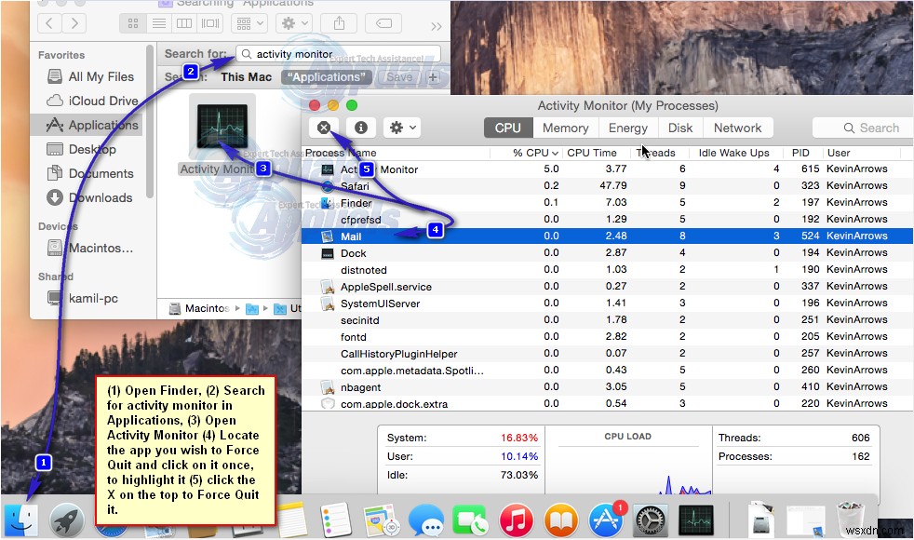Sort by the Idle Wake Ups column header
Screen dimensions: 914x540
pos(733,153)
